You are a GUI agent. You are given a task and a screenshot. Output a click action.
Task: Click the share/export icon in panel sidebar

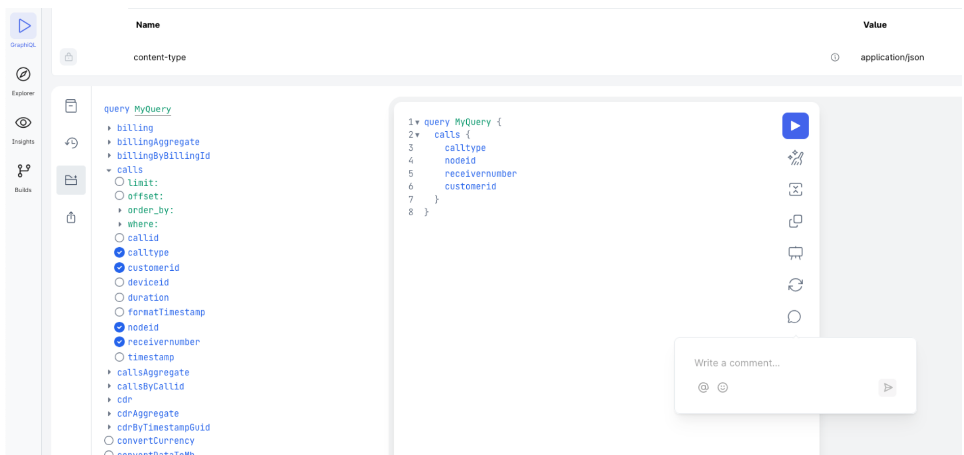tap(71, 217)
